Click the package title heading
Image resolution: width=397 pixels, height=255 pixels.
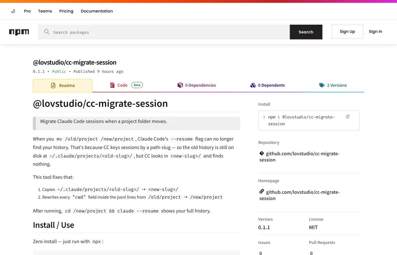tap(74, 62)
